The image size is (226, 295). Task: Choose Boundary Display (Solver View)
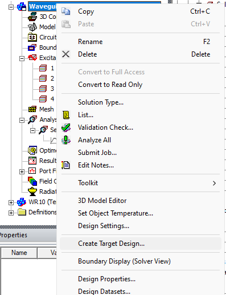pos(124,261)
